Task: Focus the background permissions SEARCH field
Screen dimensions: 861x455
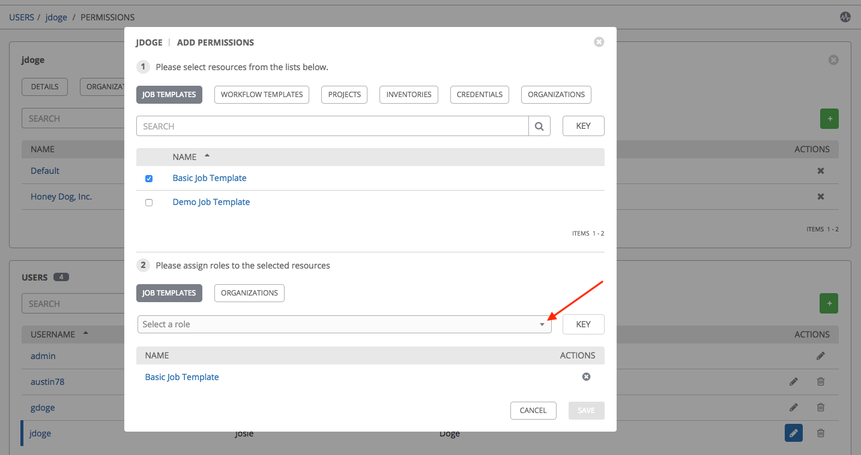Action: [73, 119]
